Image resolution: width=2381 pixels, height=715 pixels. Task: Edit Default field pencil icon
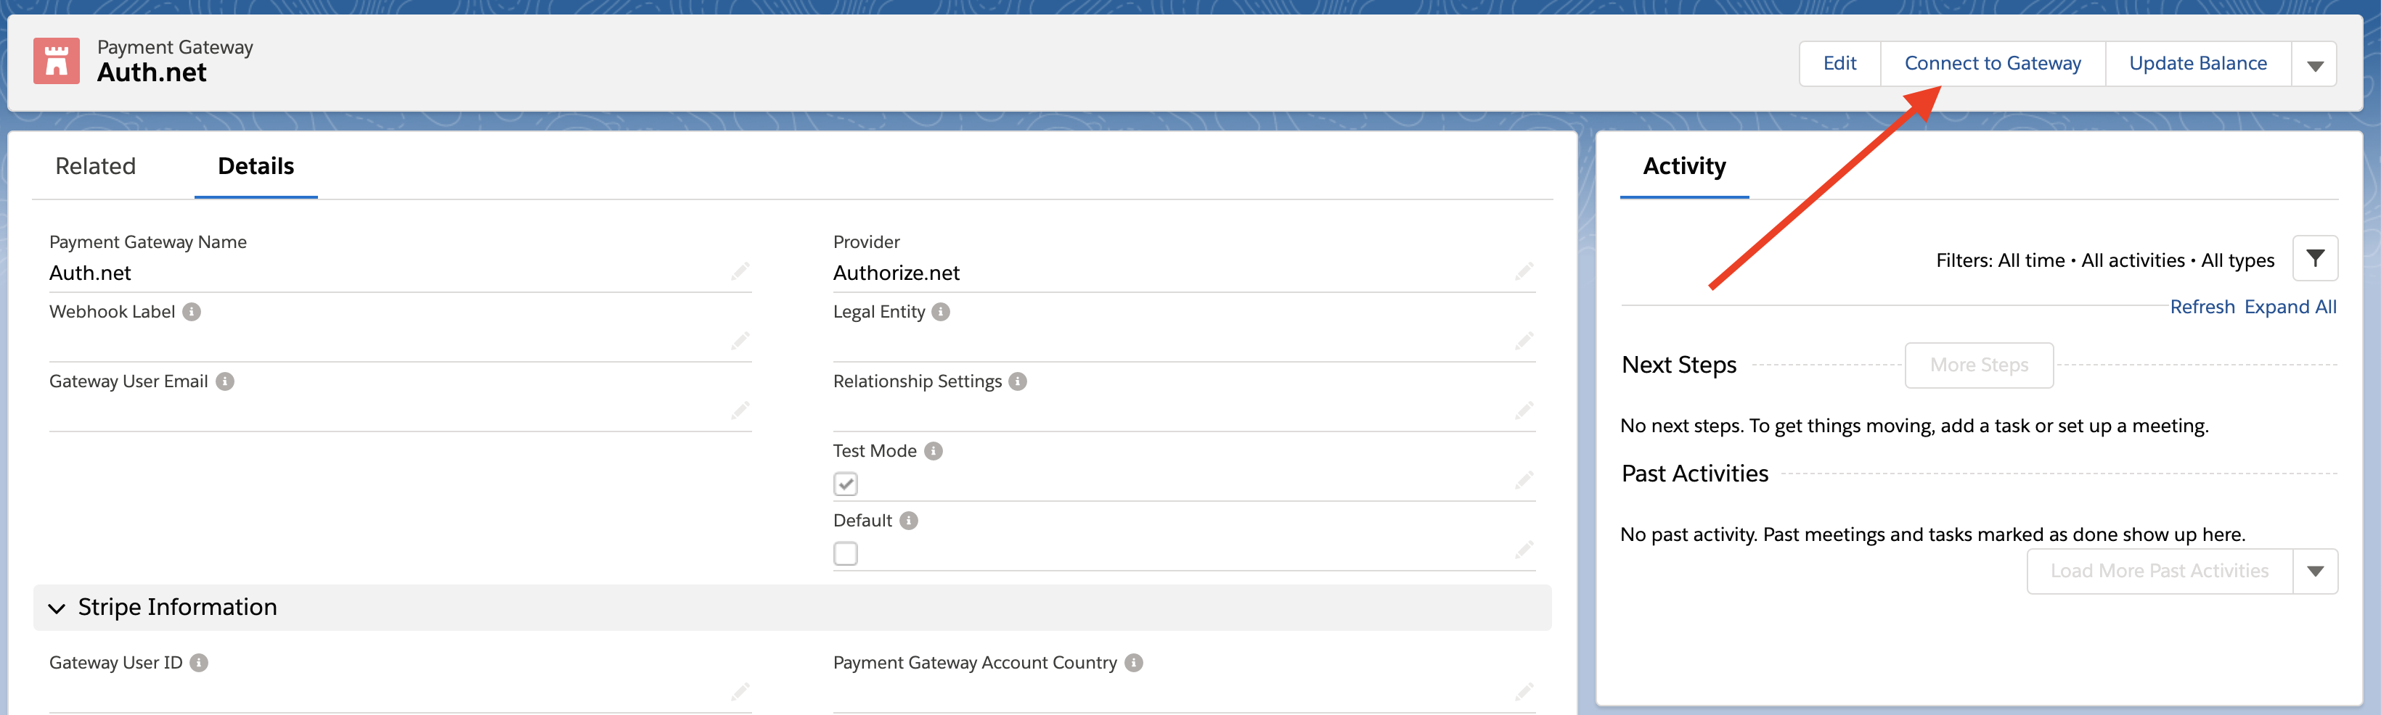pos(1524,550)
